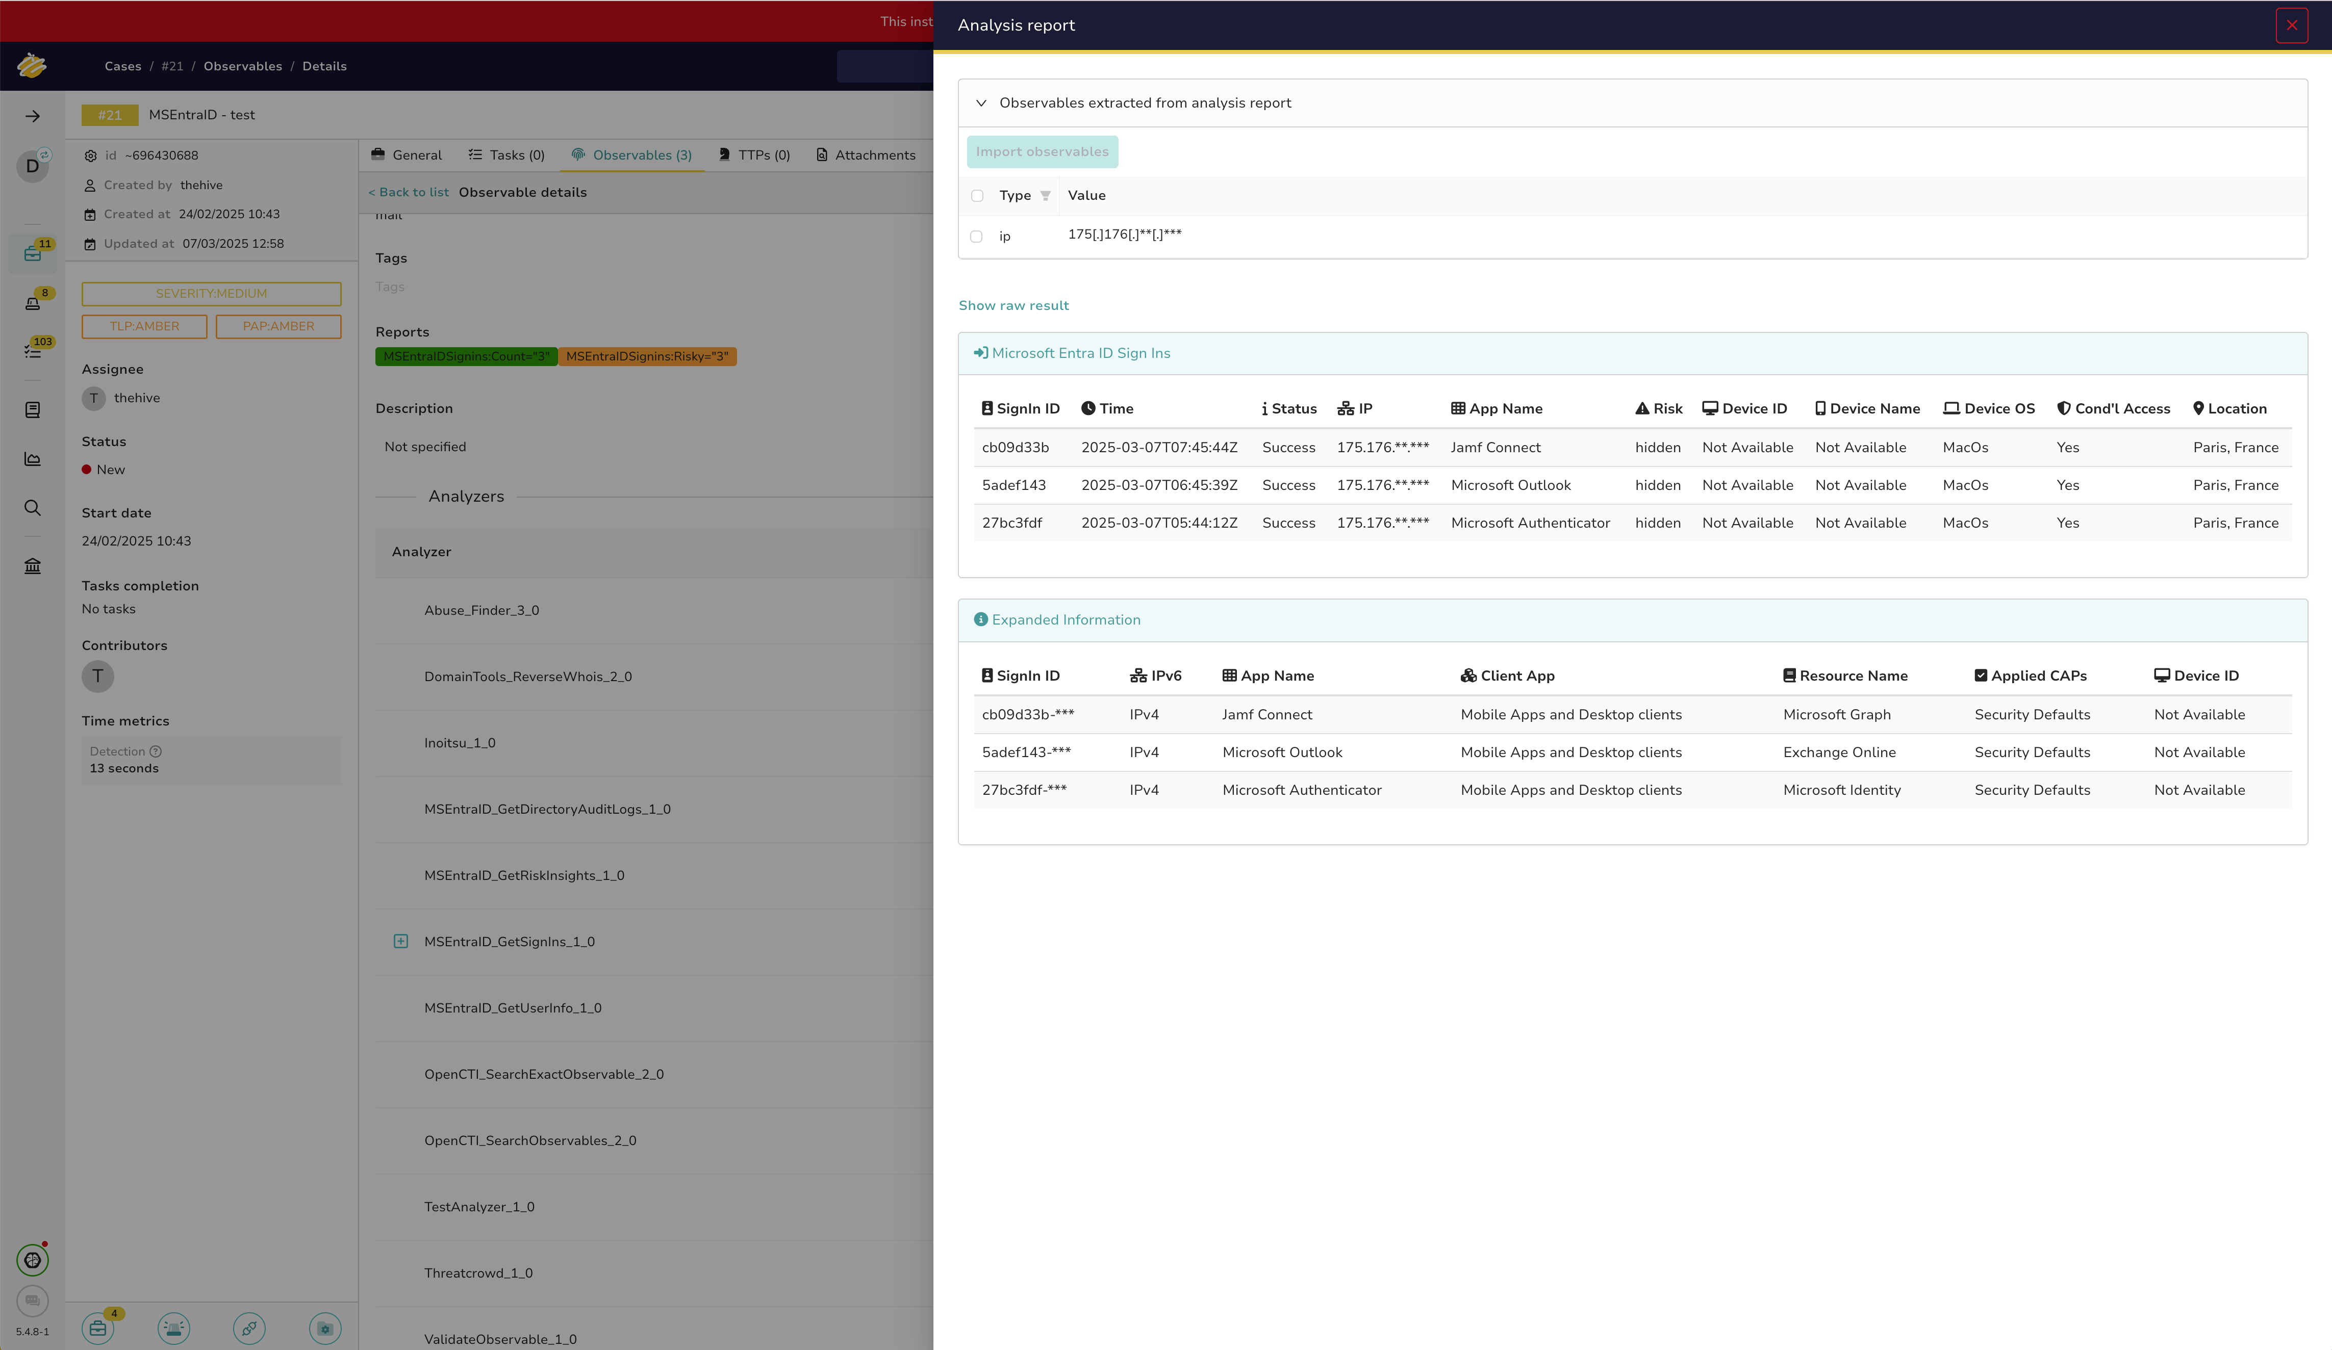The image size is (2332, 1350).
Task: Open organisation building icon in sidebar
Action: tap(33, 566)
